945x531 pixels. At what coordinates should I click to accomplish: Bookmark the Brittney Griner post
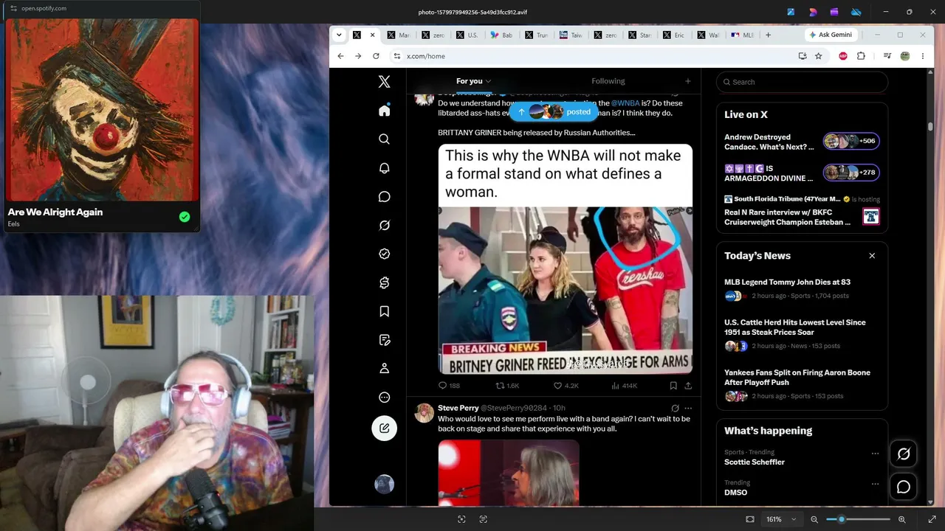point(673,386)
